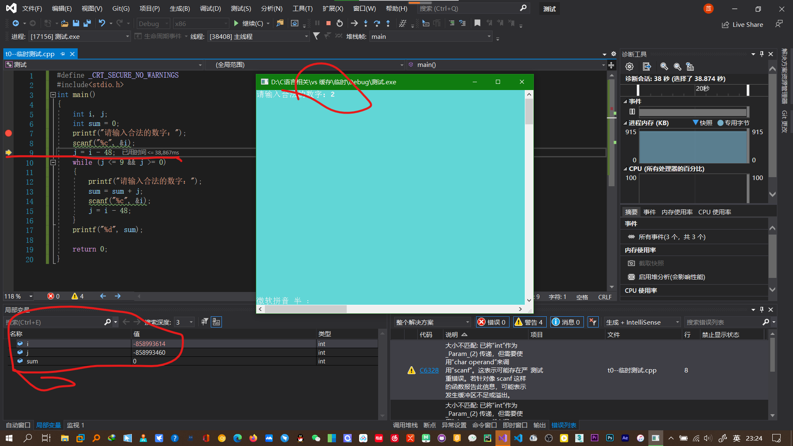Click Show Next Statement arrow icon
The image size is (793, 446).
pos(354,24)
